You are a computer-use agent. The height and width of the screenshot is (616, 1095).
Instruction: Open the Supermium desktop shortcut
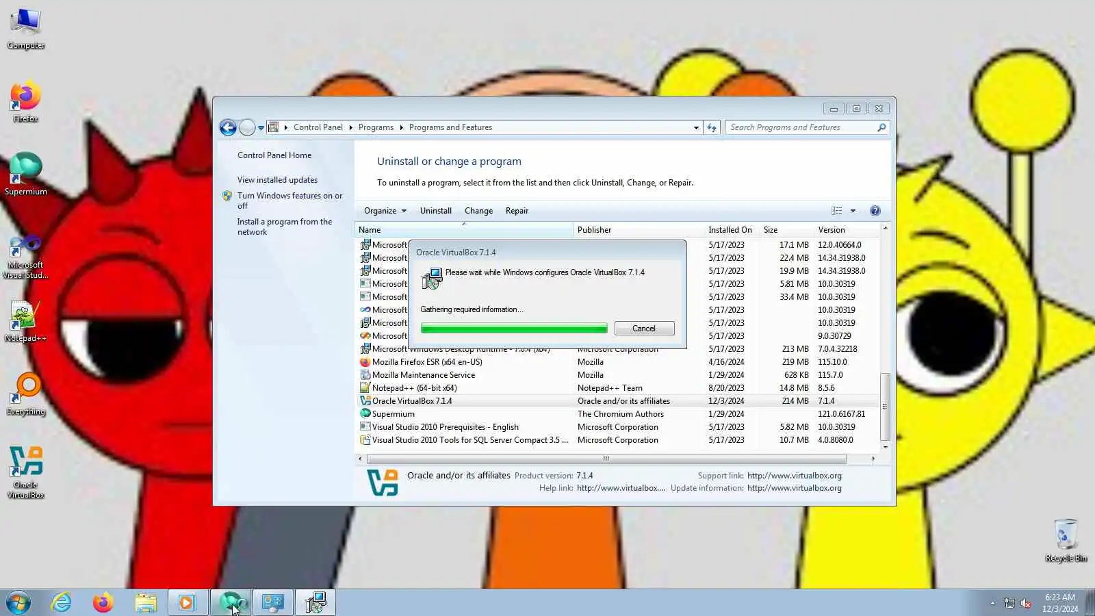pos(26,175)
